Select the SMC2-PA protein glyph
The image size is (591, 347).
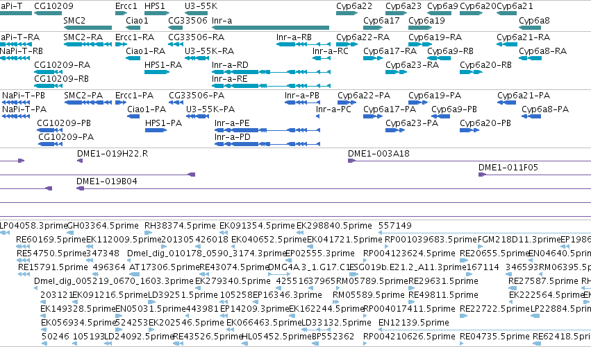pos(88,103)
